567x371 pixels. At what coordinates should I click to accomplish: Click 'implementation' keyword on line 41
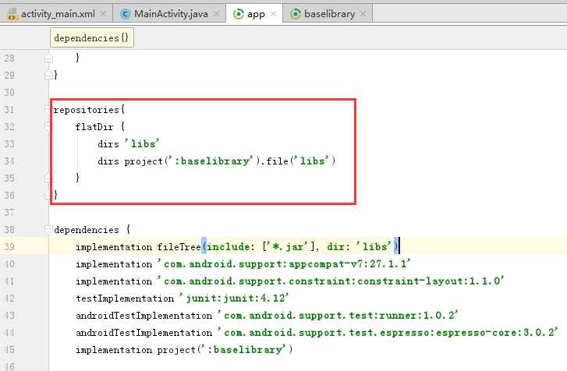coord(114,281)
